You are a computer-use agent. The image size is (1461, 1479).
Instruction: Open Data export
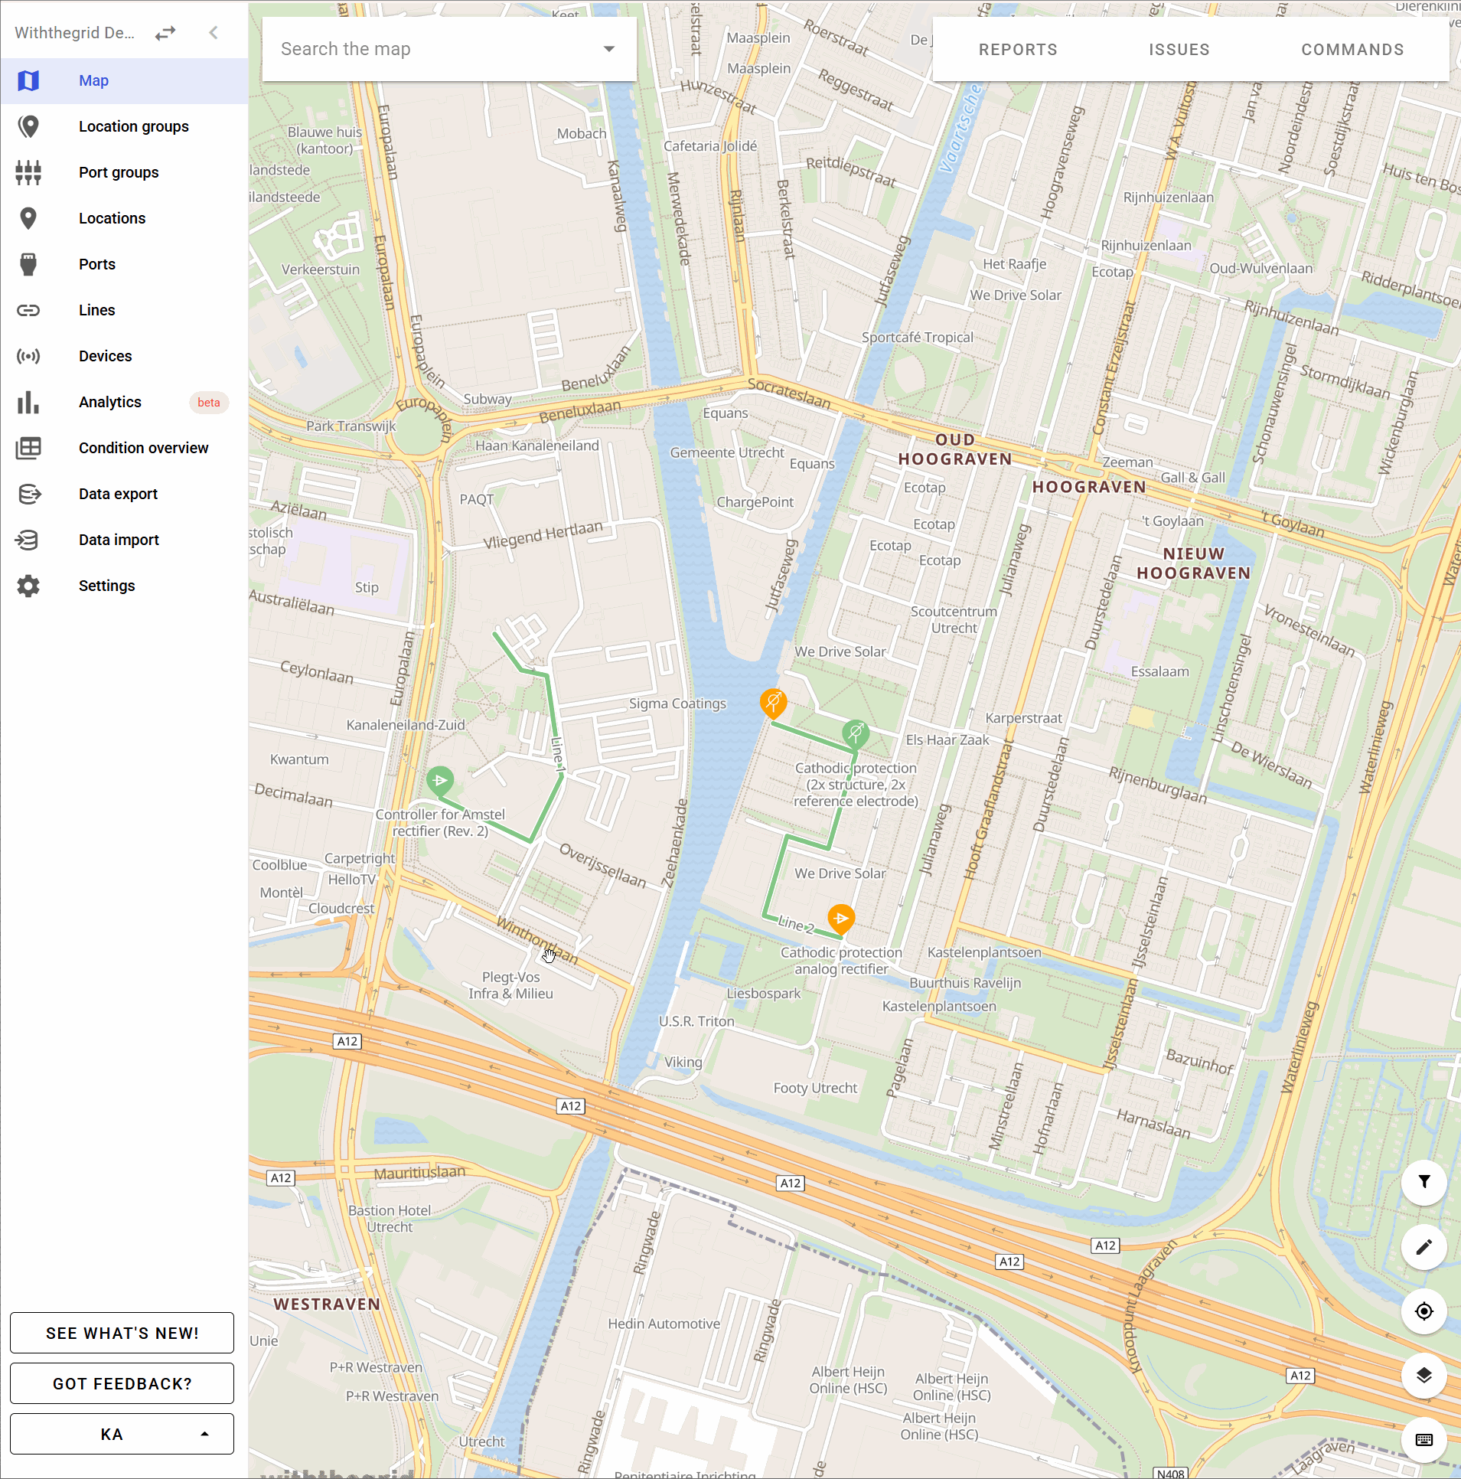tap(119, 494)
